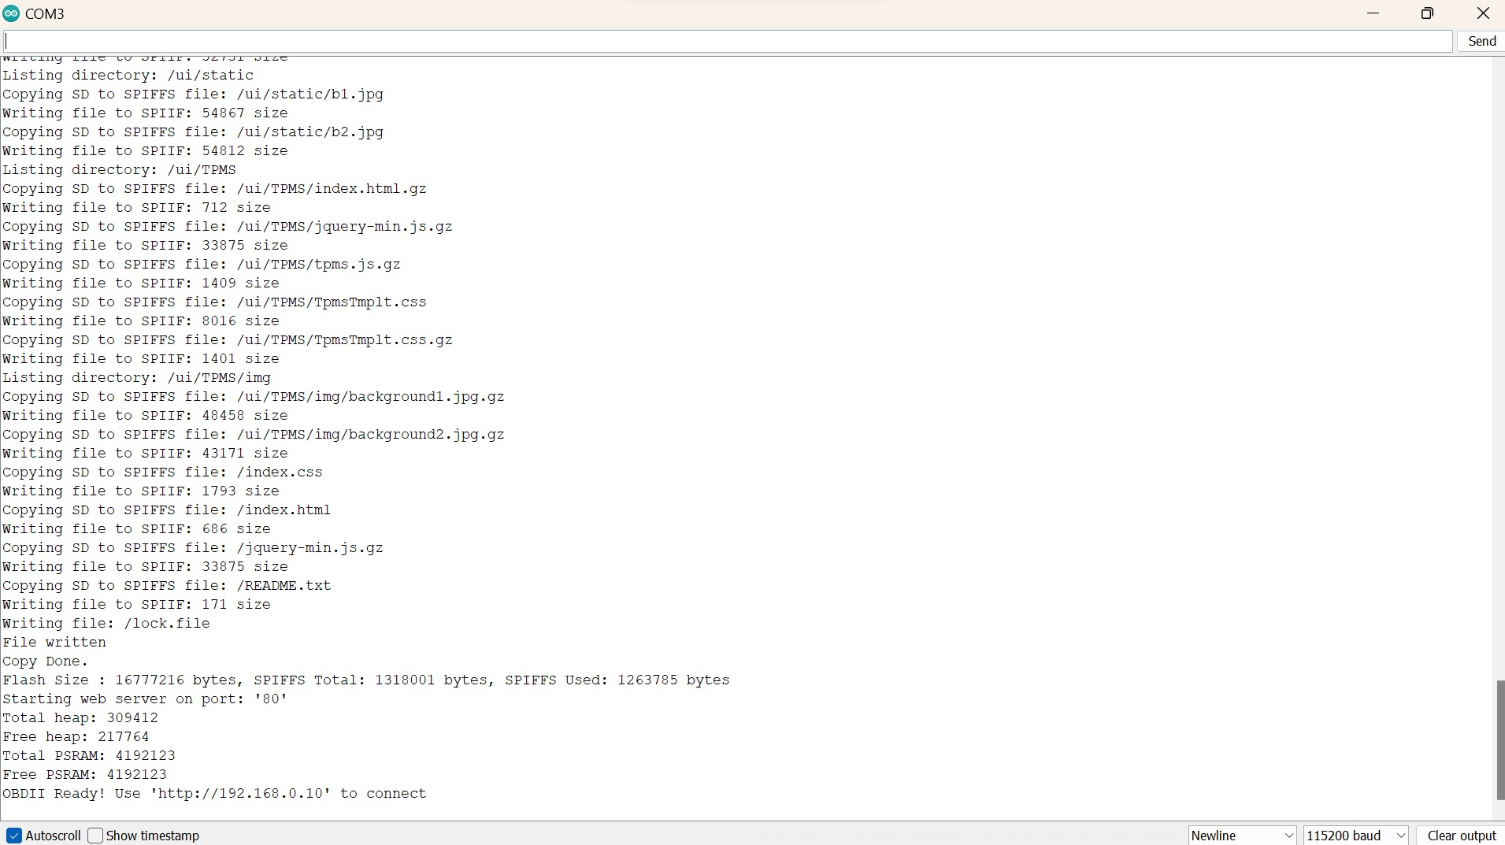Click 'Listing directory: /ui/TPMS/img' line
This screenshot has height=845, width=1505.
(136, 378)
